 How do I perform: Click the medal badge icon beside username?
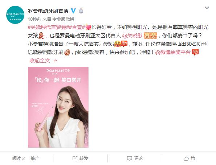[x=81, y=11]
